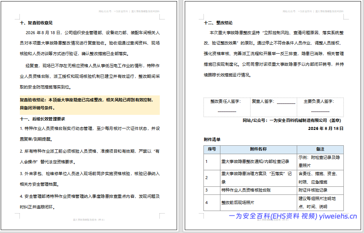Click table header 备注
Screen dimensions: 364x233
(x=320, y=150)
